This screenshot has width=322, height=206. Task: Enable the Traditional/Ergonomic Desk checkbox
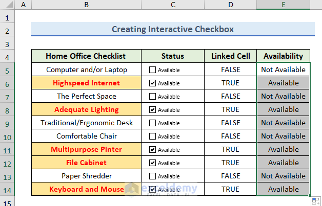[x=153, y=123]
